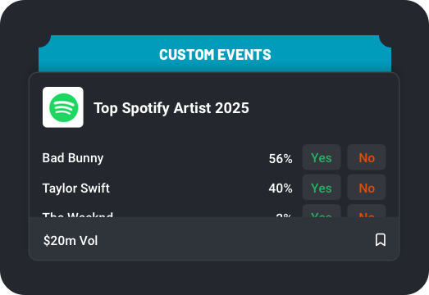The image size is (429, 295).
Task: Select the CUSTOM EVENTS banner tab
Action: (x=215, y=54)
